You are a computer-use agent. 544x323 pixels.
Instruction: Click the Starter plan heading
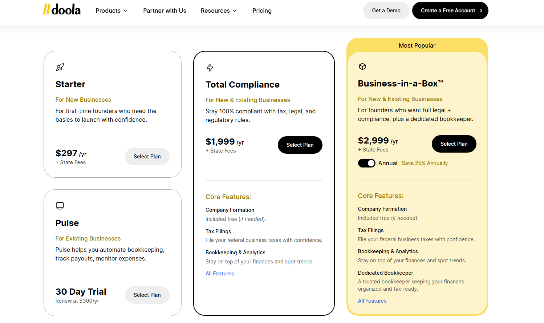click(x=70, y=84)
